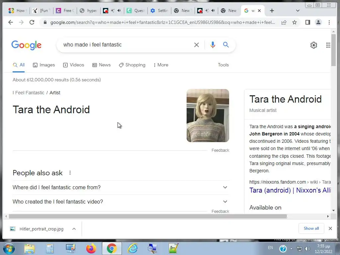Select the Videos search filter
340x255 pixels.
(x=73, y=65)
